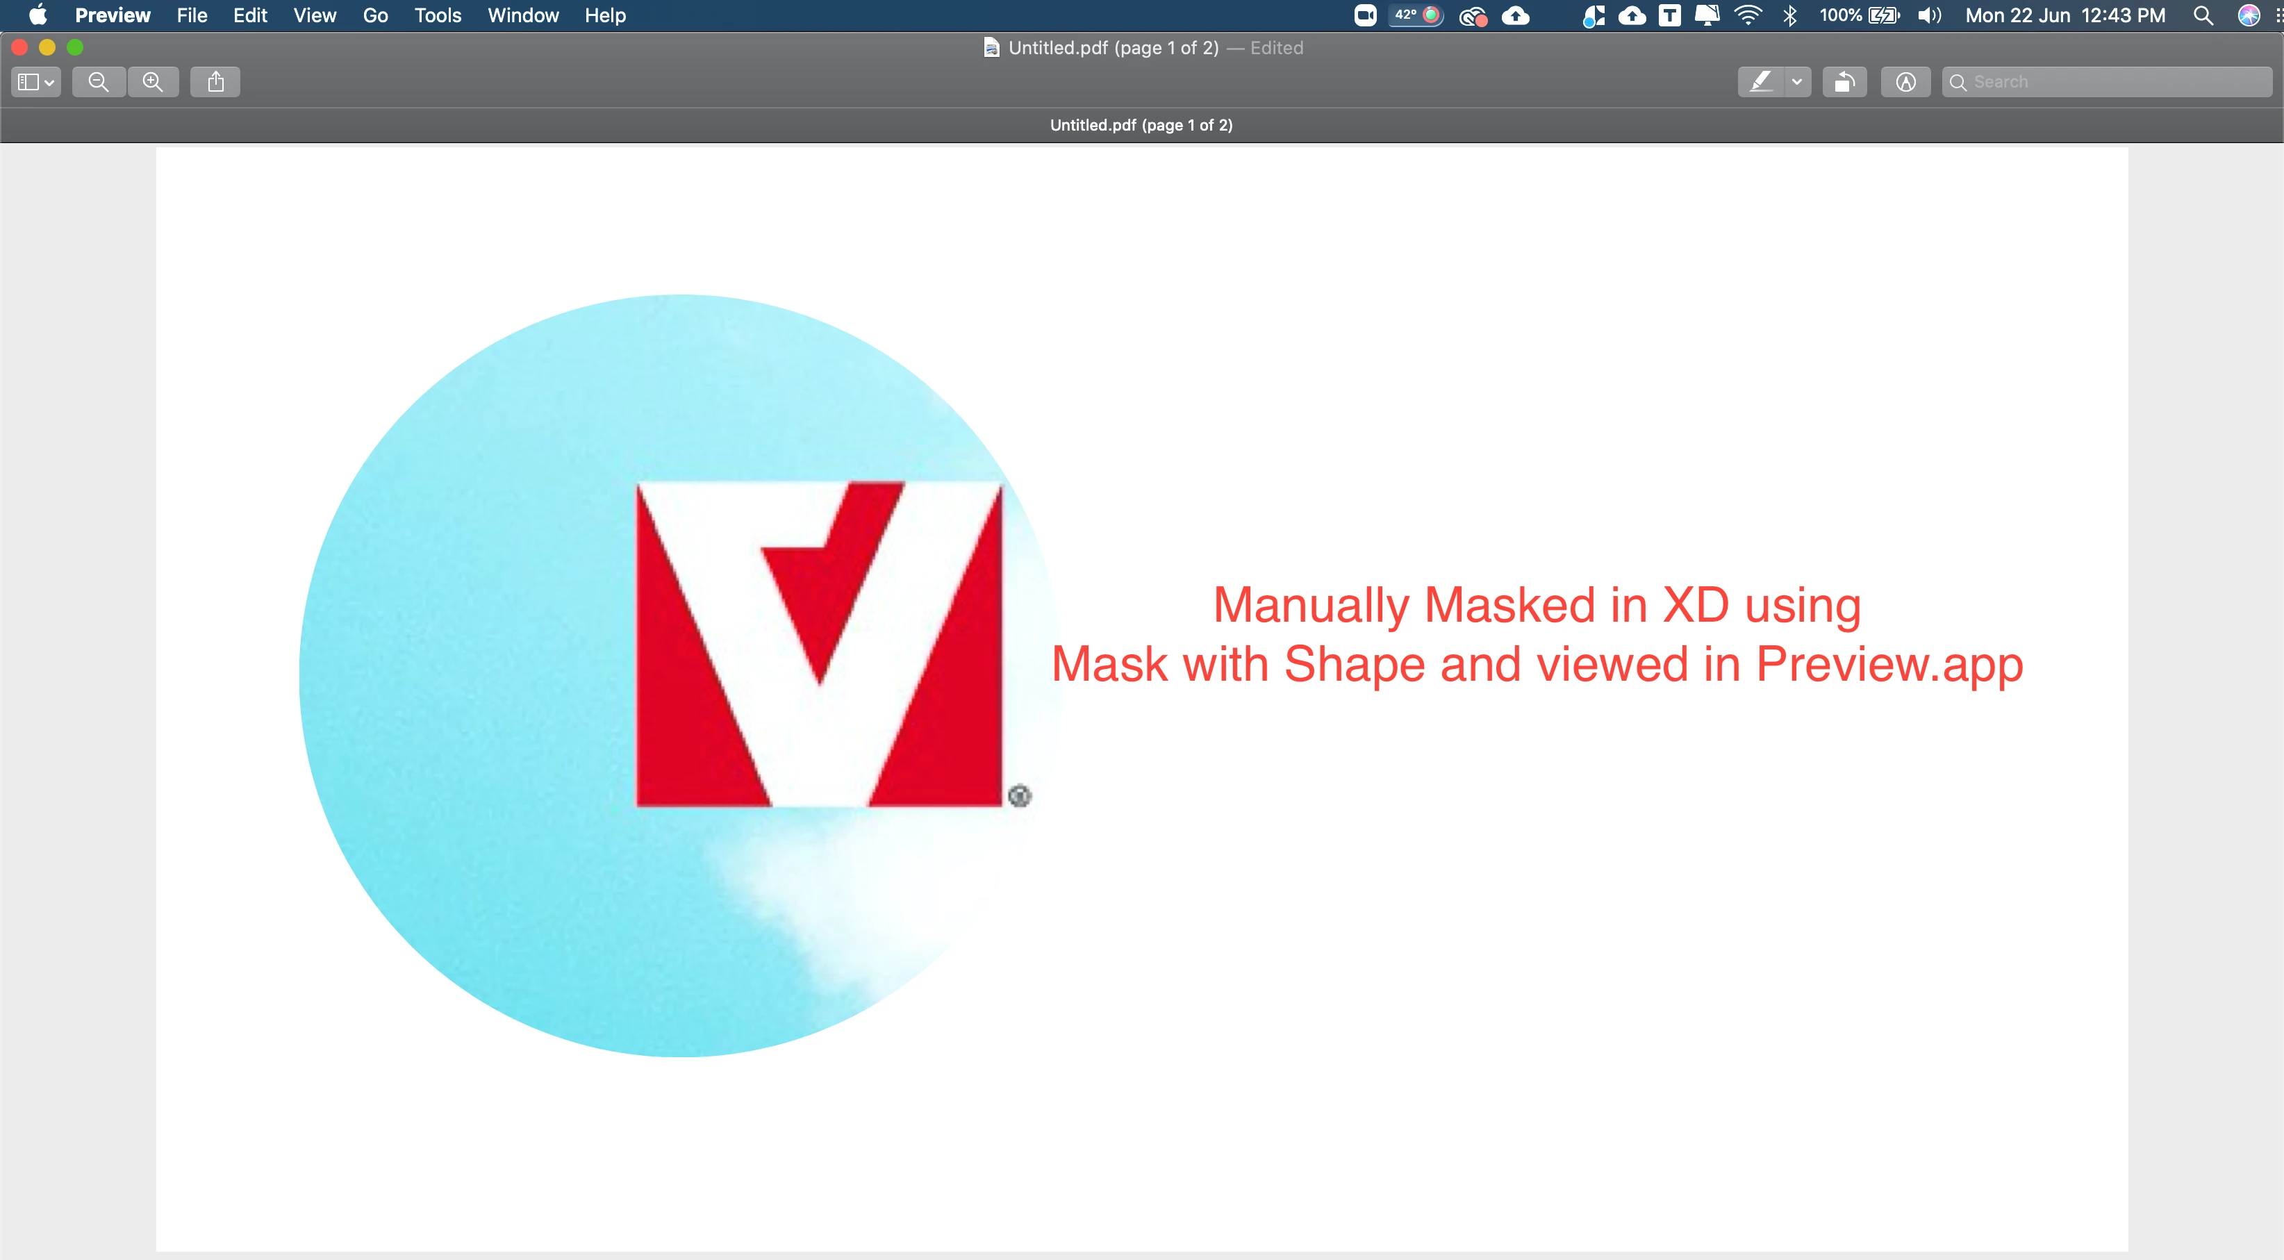
Task: Open the View menu
Action: click(315, 15)
